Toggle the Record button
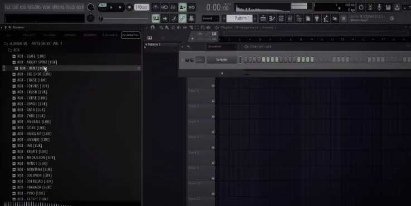The height and width of the screenshot is (206, 411). (x=129, y=7)
